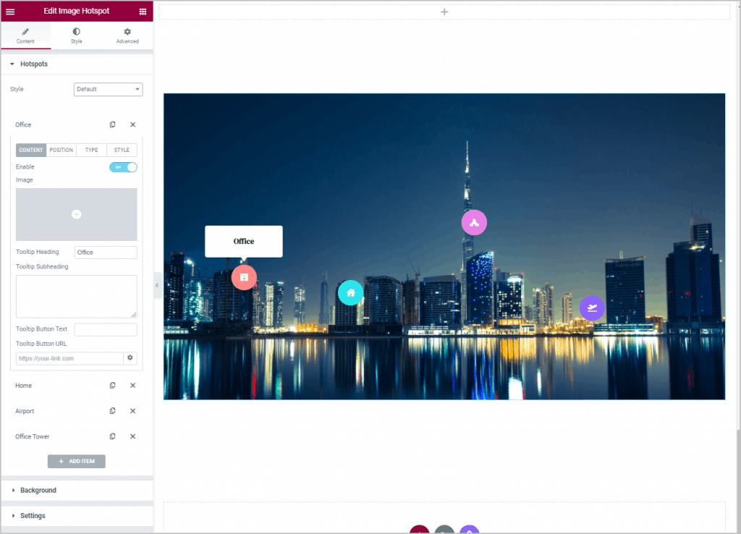This screenshot has width=741, height=534.
Task: Click the cyan Home hotspot marker
Action: (350, 292)
